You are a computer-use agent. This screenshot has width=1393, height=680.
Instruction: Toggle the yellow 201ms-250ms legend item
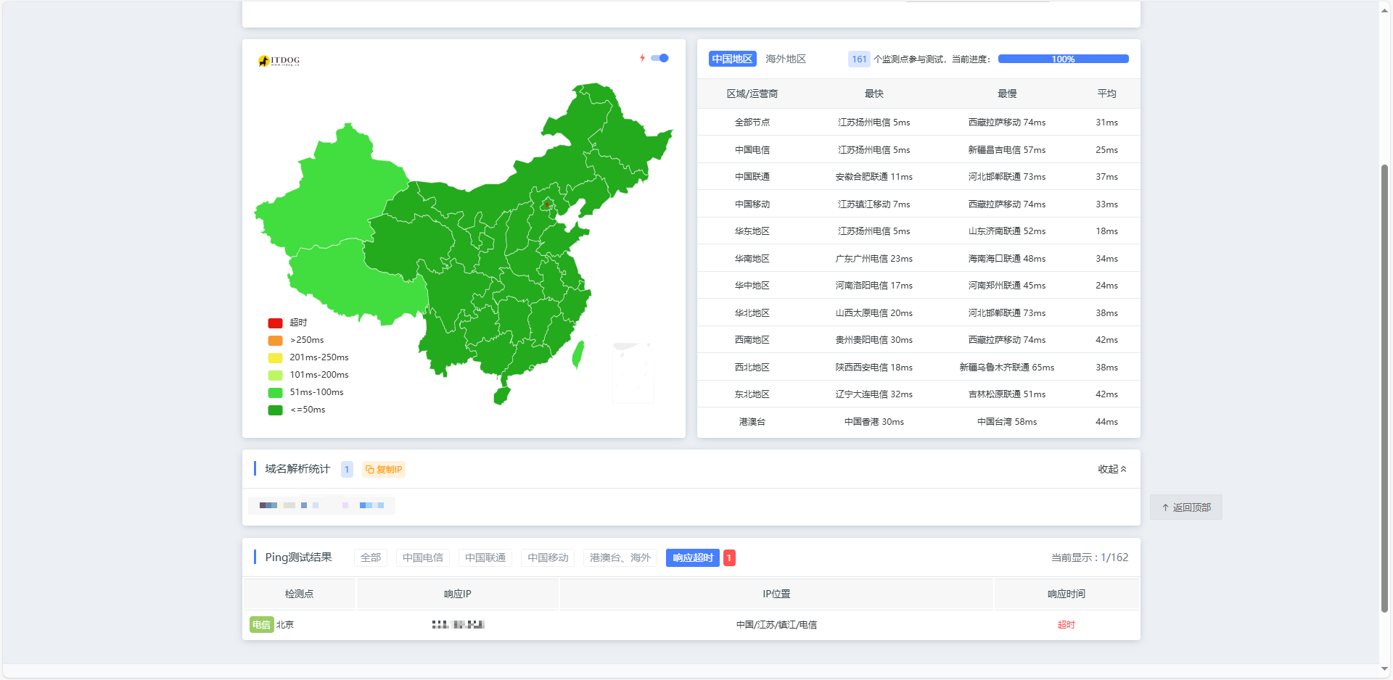click(308, 357)
